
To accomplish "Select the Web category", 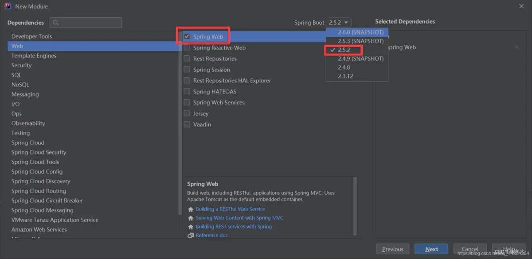I will [x=93, y=46].
